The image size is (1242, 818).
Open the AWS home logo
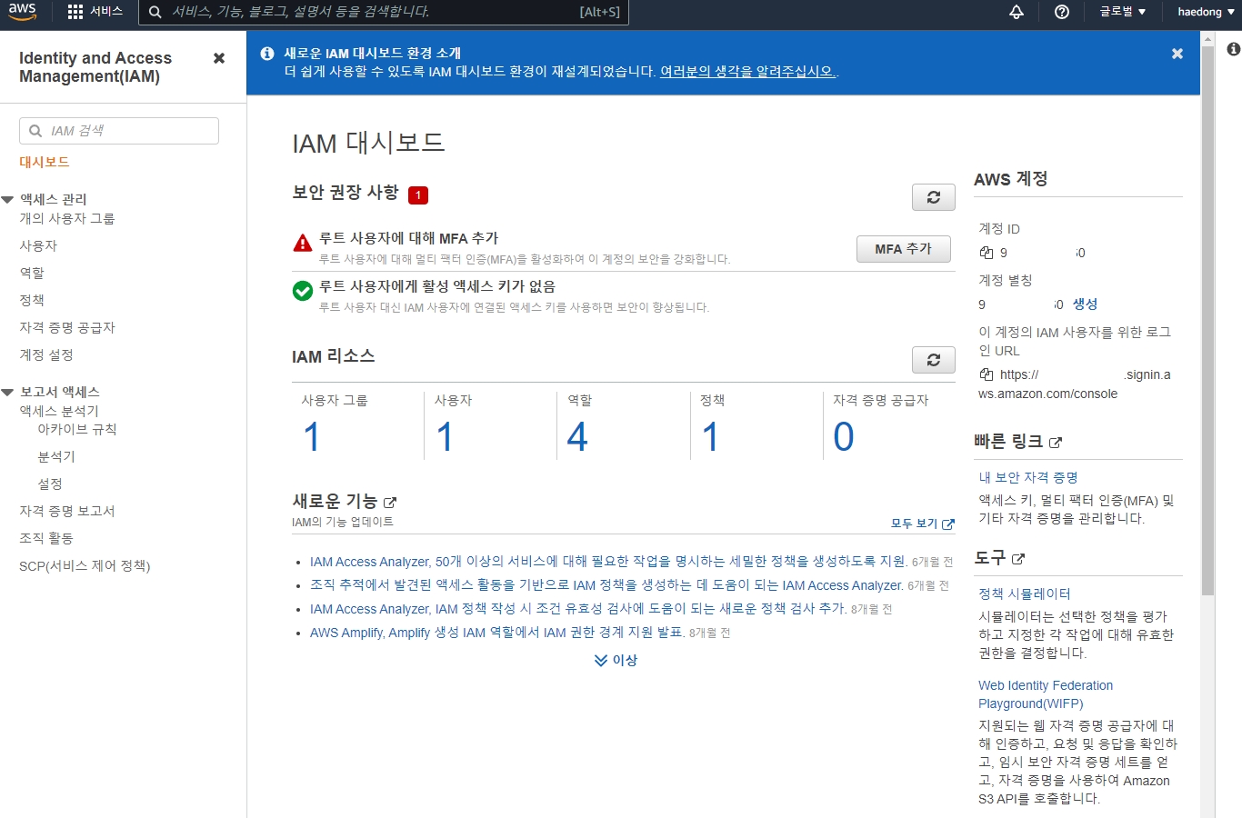tap(22, 12)
